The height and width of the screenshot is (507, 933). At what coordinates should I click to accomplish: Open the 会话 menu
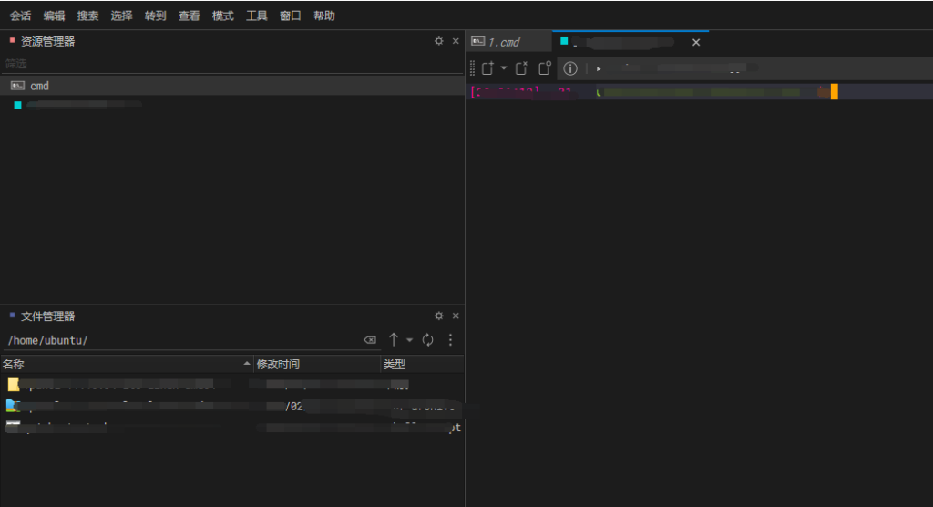tap(20, 16)
